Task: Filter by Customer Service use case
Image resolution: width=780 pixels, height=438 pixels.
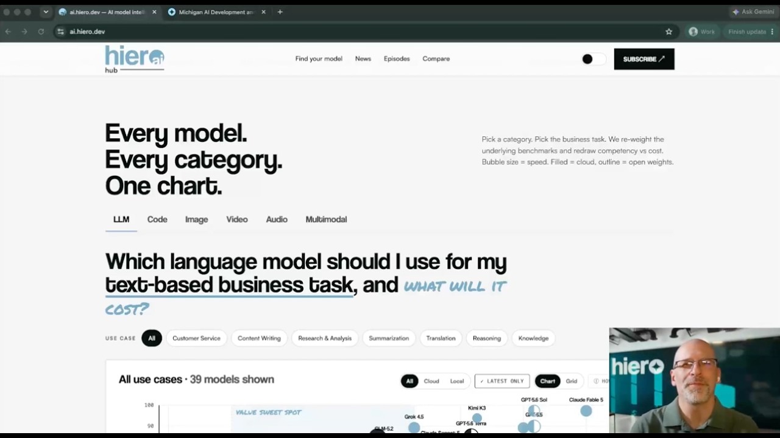Action: click(196, 338)
